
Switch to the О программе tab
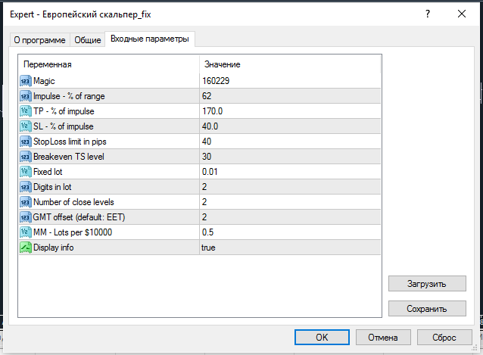[x=39, y=40]
